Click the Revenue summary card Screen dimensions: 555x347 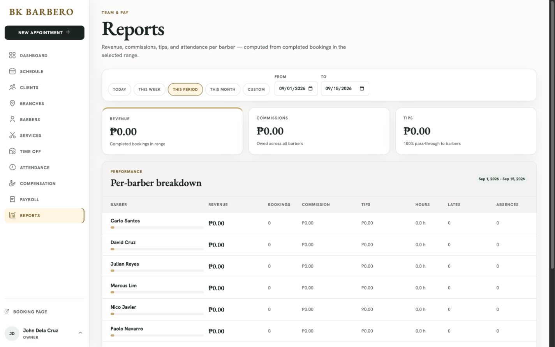(172, 131)
